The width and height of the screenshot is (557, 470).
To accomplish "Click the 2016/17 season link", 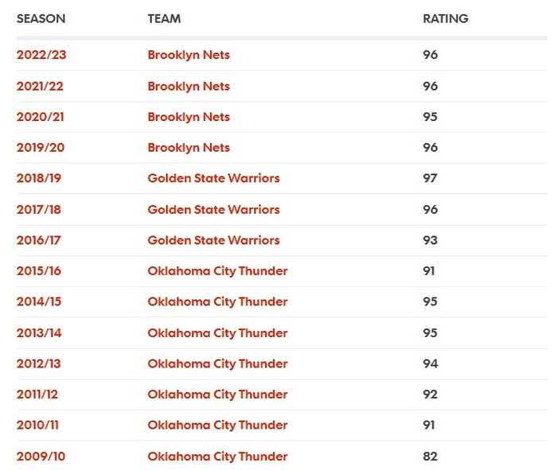I will 39,240.
